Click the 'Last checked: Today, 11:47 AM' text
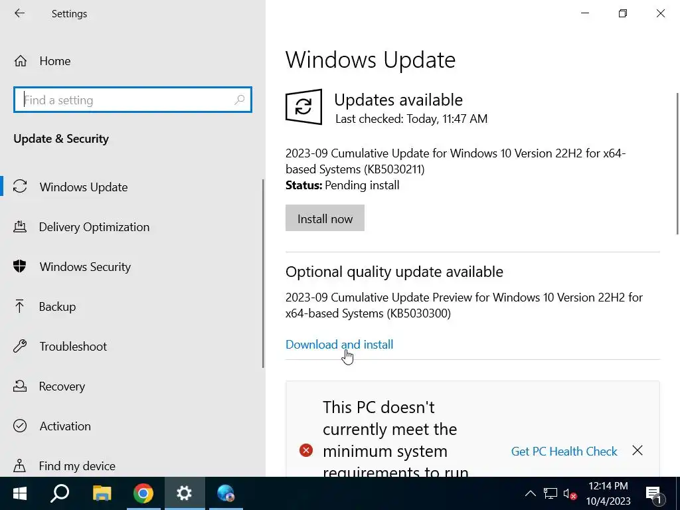680x510 pixels. coord(411,119)
